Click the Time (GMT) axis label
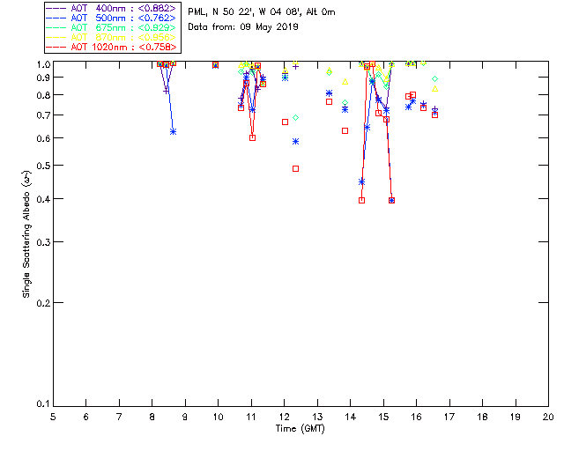The image size is (564, 451). pos(301,427)
